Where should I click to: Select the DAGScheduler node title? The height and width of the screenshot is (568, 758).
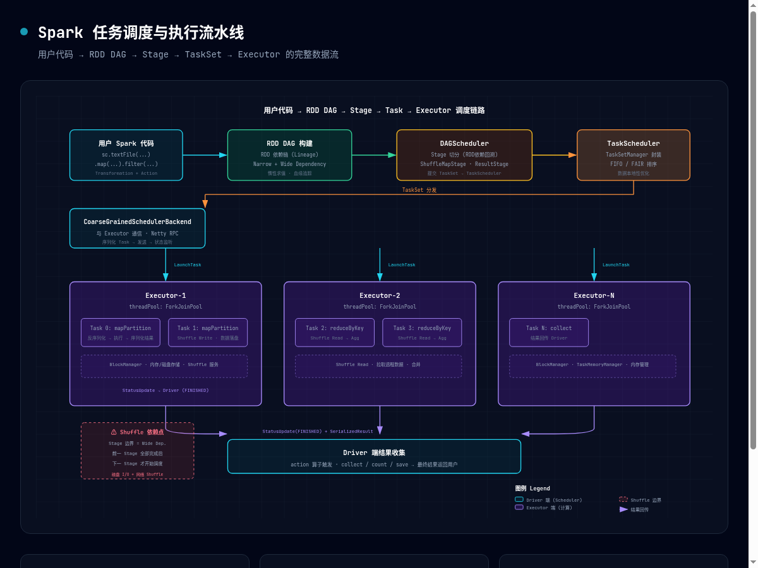coord(464,144)
